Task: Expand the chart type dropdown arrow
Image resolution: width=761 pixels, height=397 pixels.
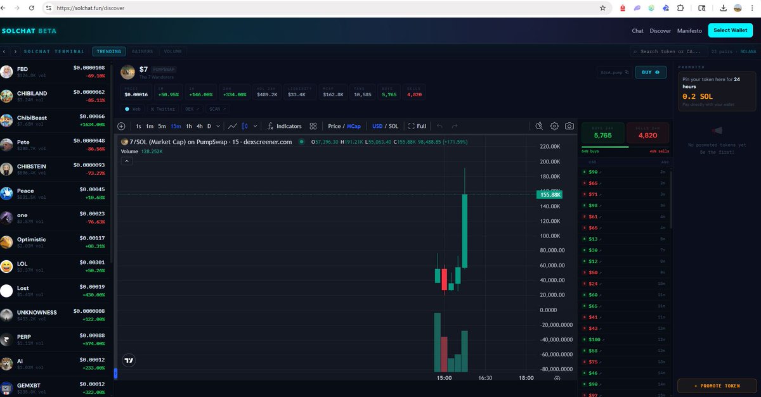Action: pos(255,126)
